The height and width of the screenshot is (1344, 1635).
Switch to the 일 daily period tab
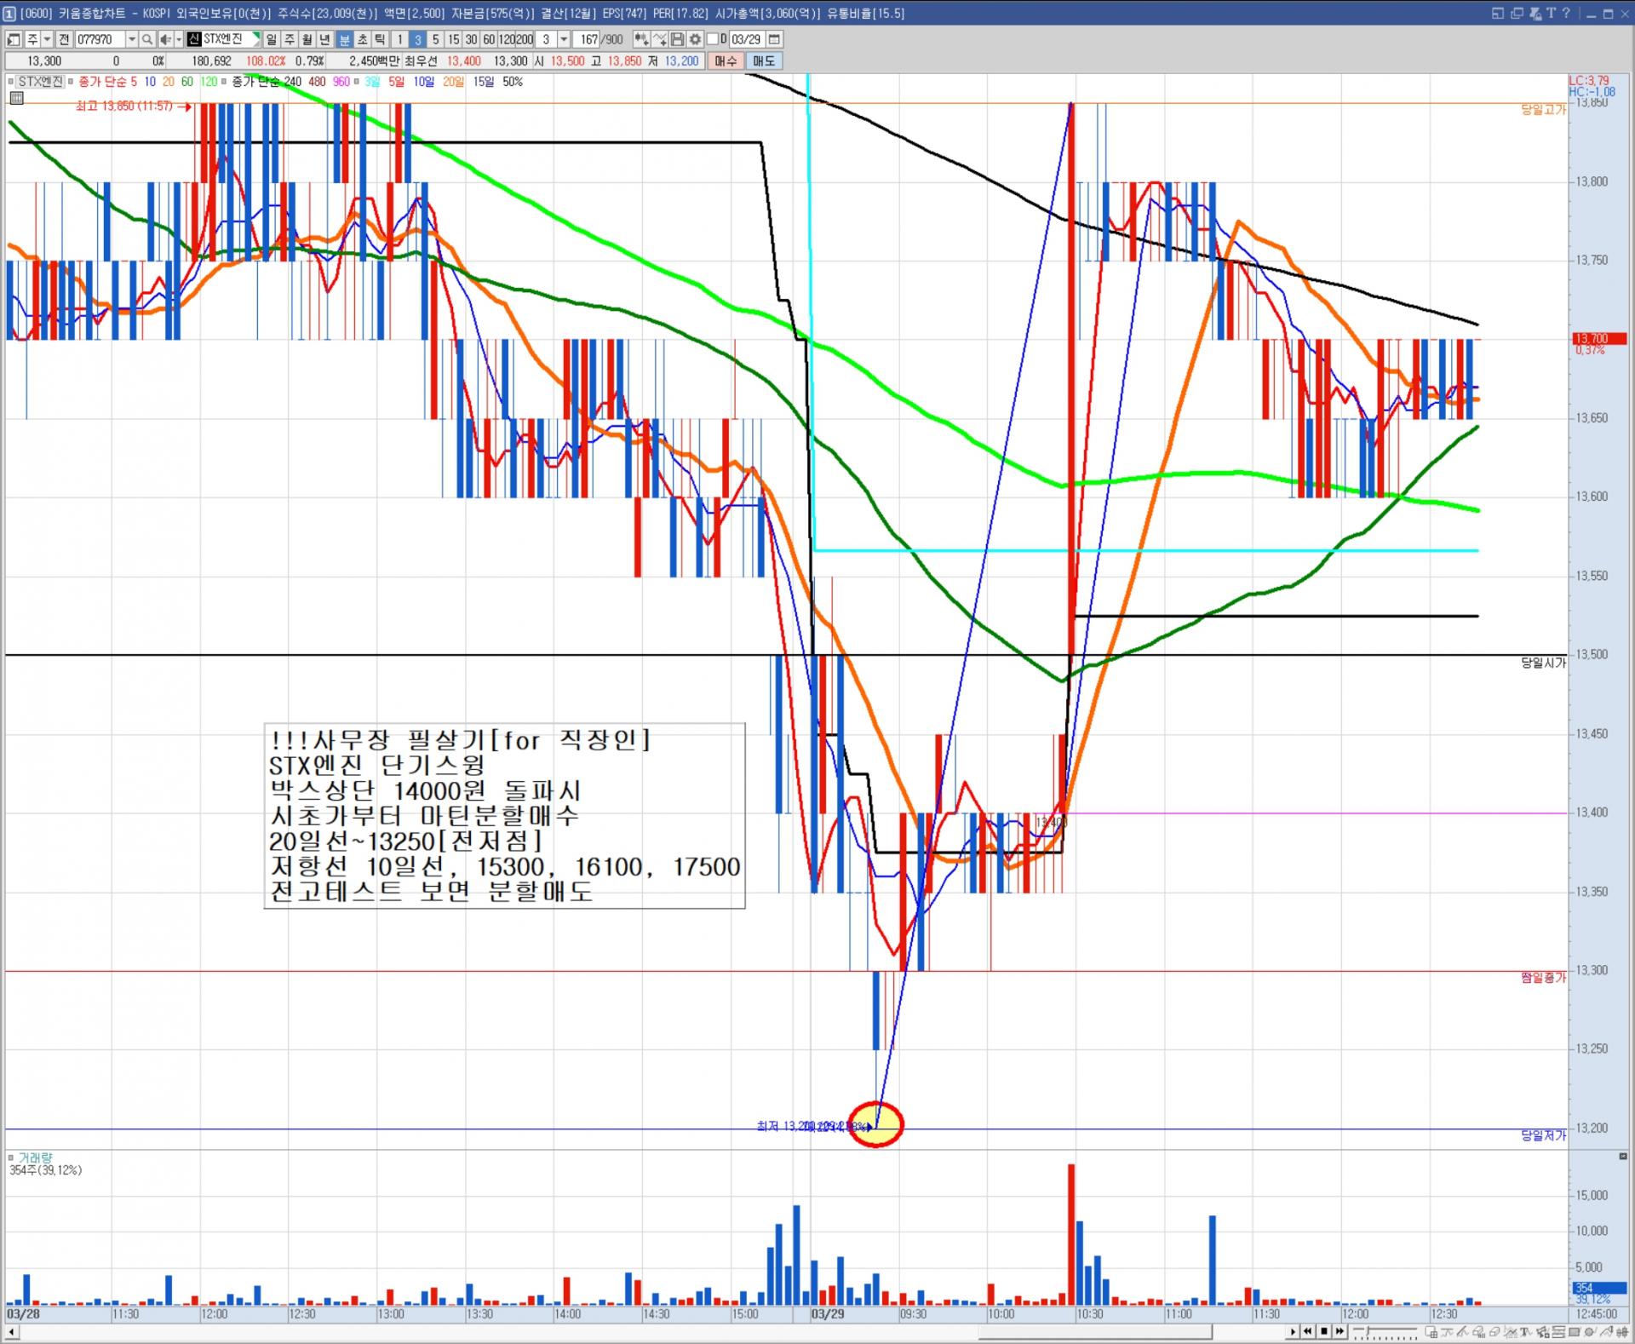click(x=271, y=39)
